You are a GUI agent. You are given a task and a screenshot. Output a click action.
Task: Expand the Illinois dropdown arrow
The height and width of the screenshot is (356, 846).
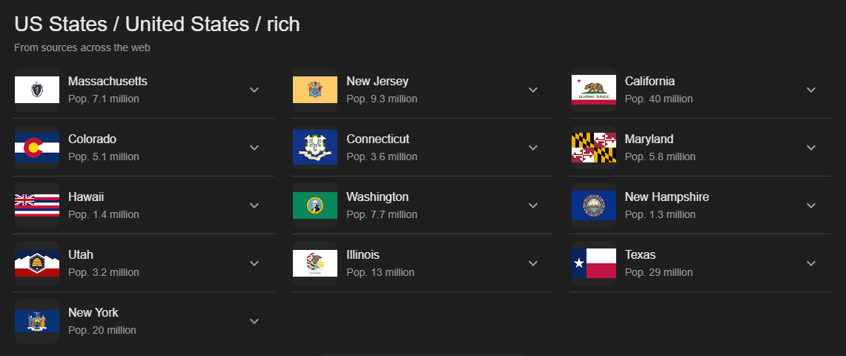(533, 263)
